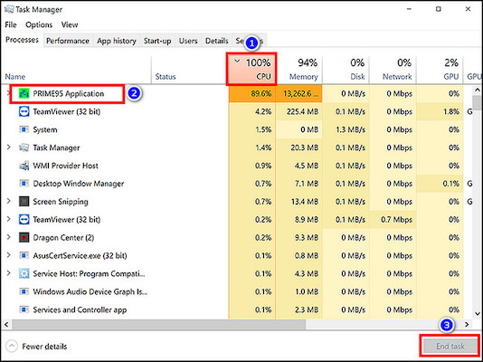
Task: Click the End task button
Action: click(450, 347)
